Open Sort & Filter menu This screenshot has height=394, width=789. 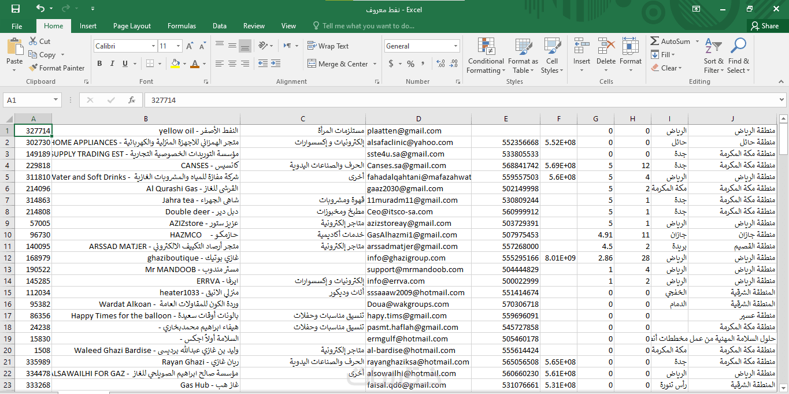tap(713, 56)
